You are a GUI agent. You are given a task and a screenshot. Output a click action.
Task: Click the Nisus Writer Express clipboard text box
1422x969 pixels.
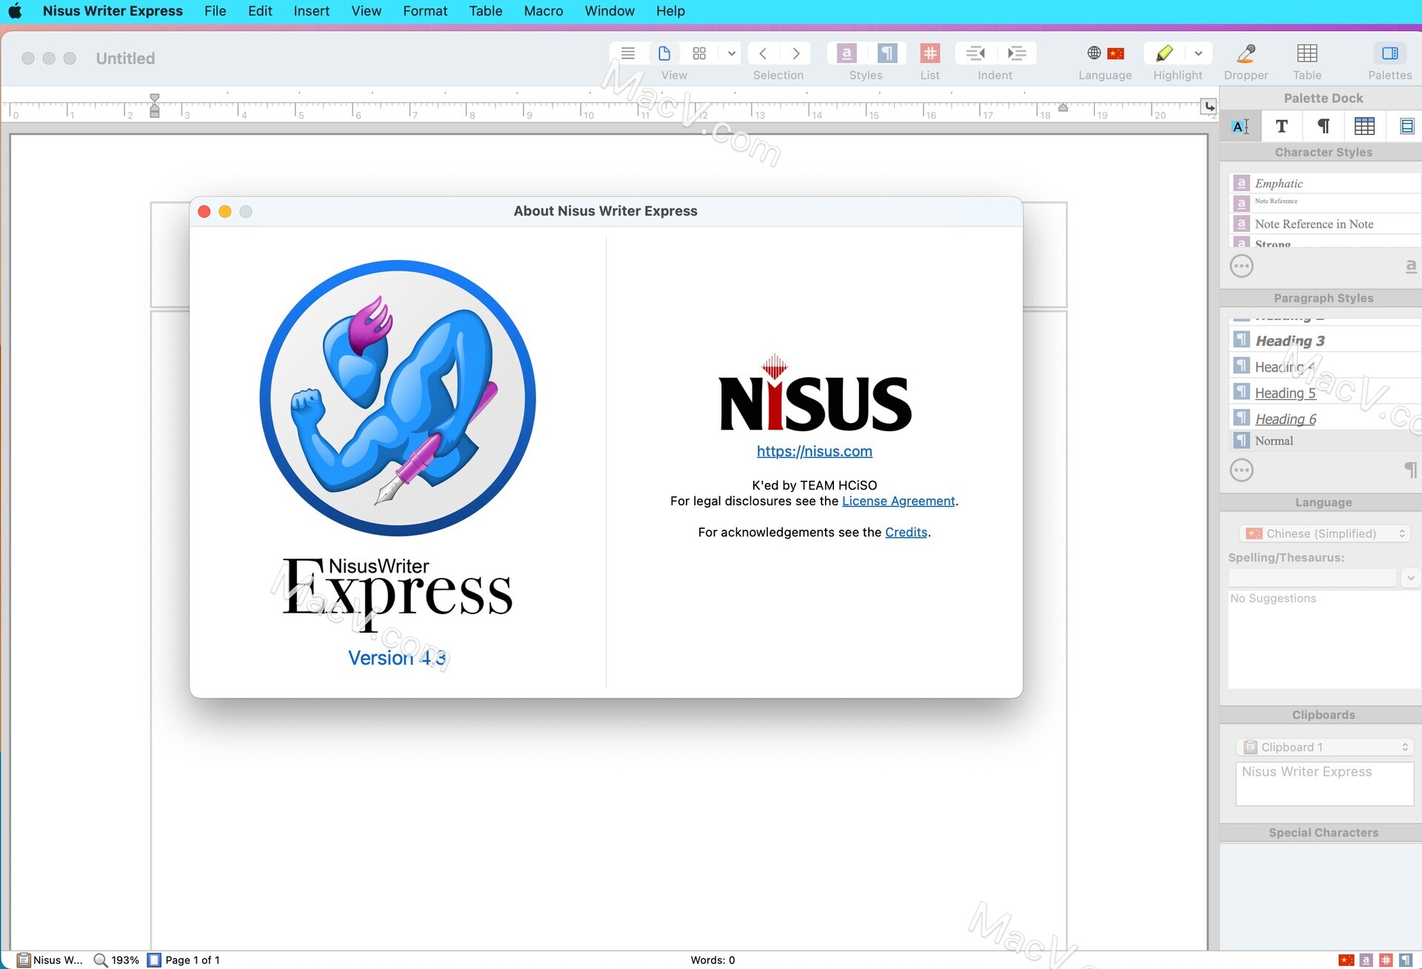click(x=1324, y=783)
